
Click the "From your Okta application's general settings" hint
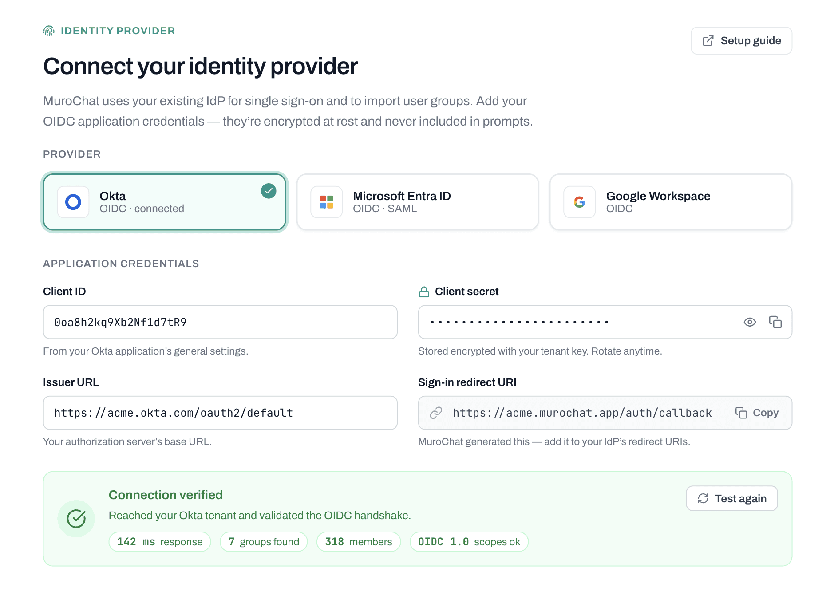(146, 351)
